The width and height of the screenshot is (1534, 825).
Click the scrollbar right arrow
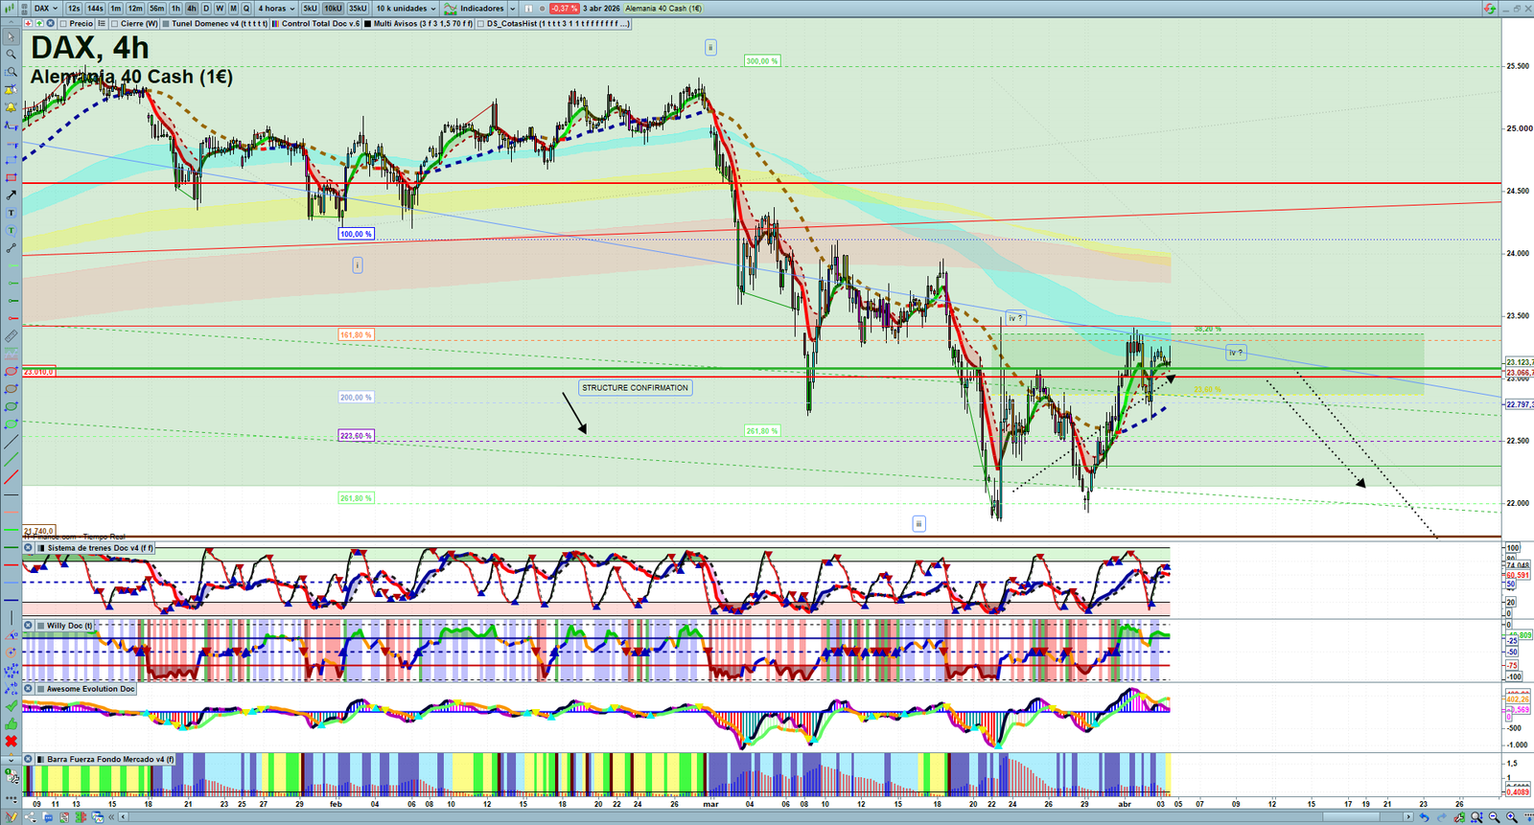(x=1408, y=817)
